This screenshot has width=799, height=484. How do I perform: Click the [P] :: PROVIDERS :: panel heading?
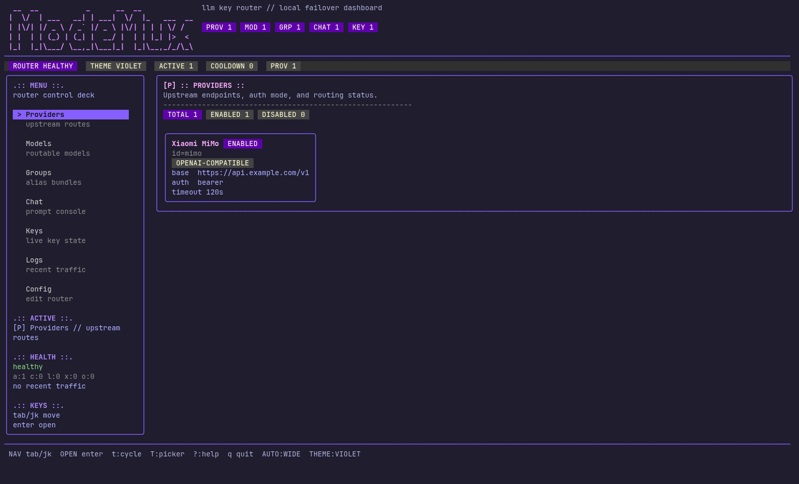(x=204, y=85)
